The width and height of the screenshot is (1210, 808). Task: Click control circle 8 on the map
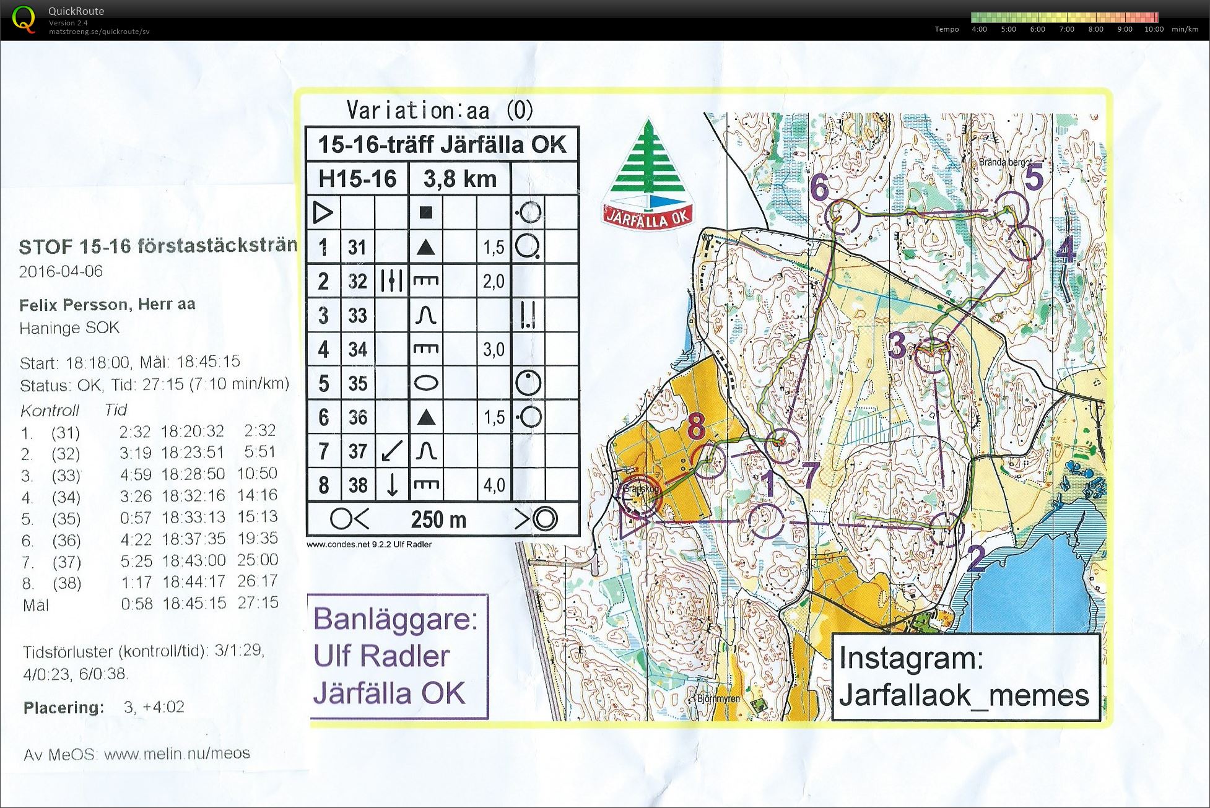708,461
